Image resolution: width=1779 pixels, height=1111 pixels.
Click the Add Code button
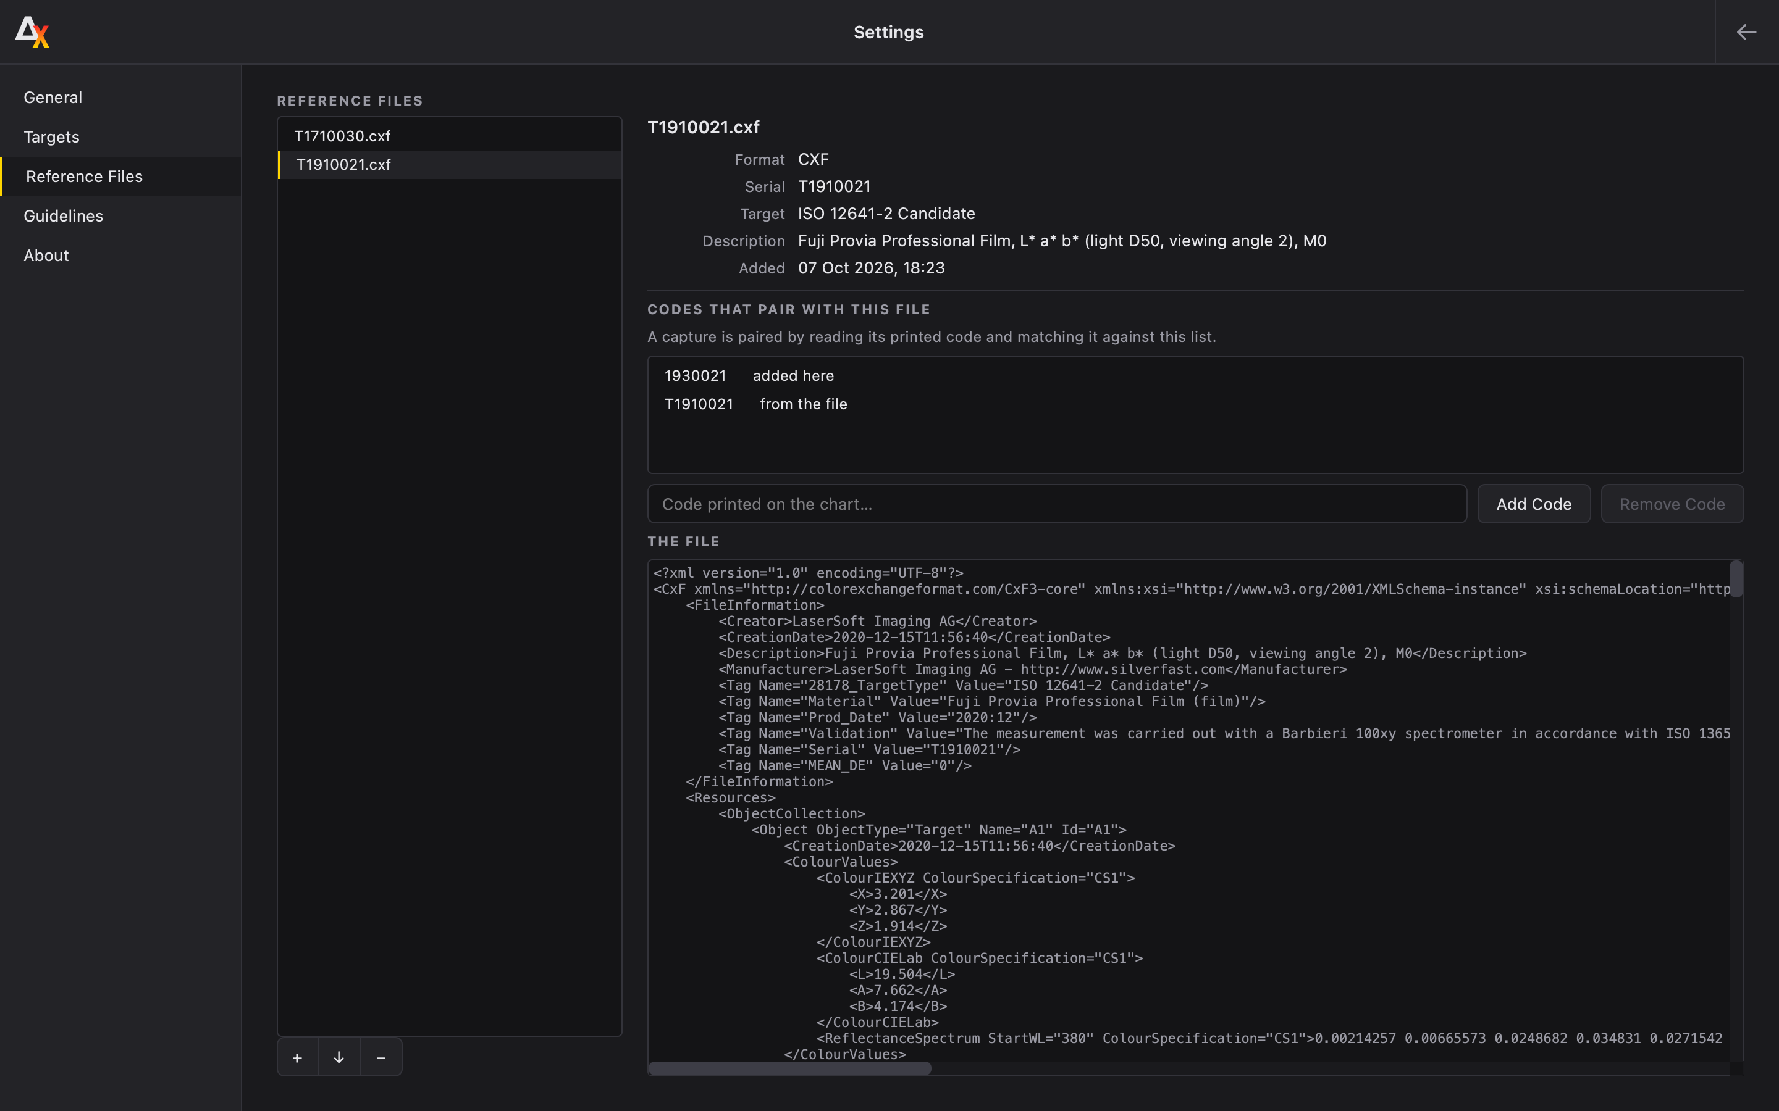pyautogui.click(x=1534, y=504)
